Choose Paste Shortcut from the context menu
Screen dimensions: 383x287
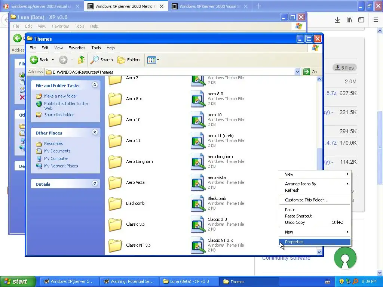(x=315, y=216)
